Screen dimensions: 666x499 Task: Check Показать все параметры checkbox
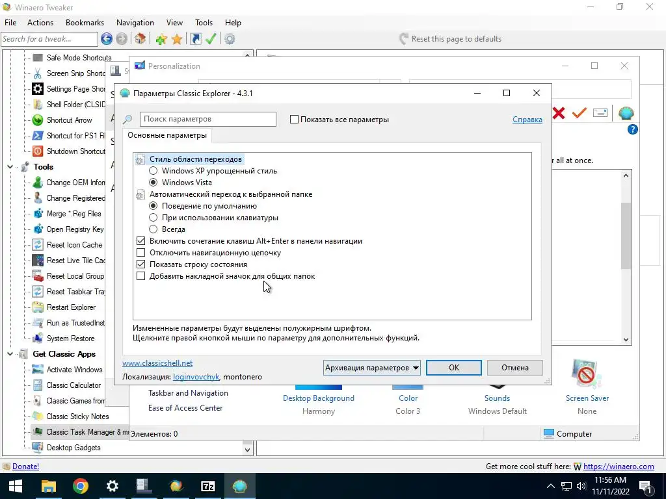click(x=294, y=120)
